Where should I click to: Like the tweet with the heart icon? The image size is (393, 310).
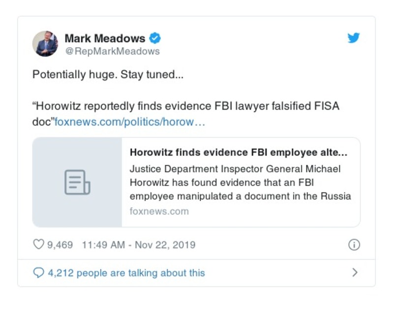click(39, 245)
